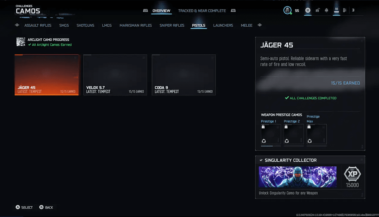This screenshot has height=217, width=379.
Task: Cycle to previous weapon category with left arrow
Action: pos(17,25)
